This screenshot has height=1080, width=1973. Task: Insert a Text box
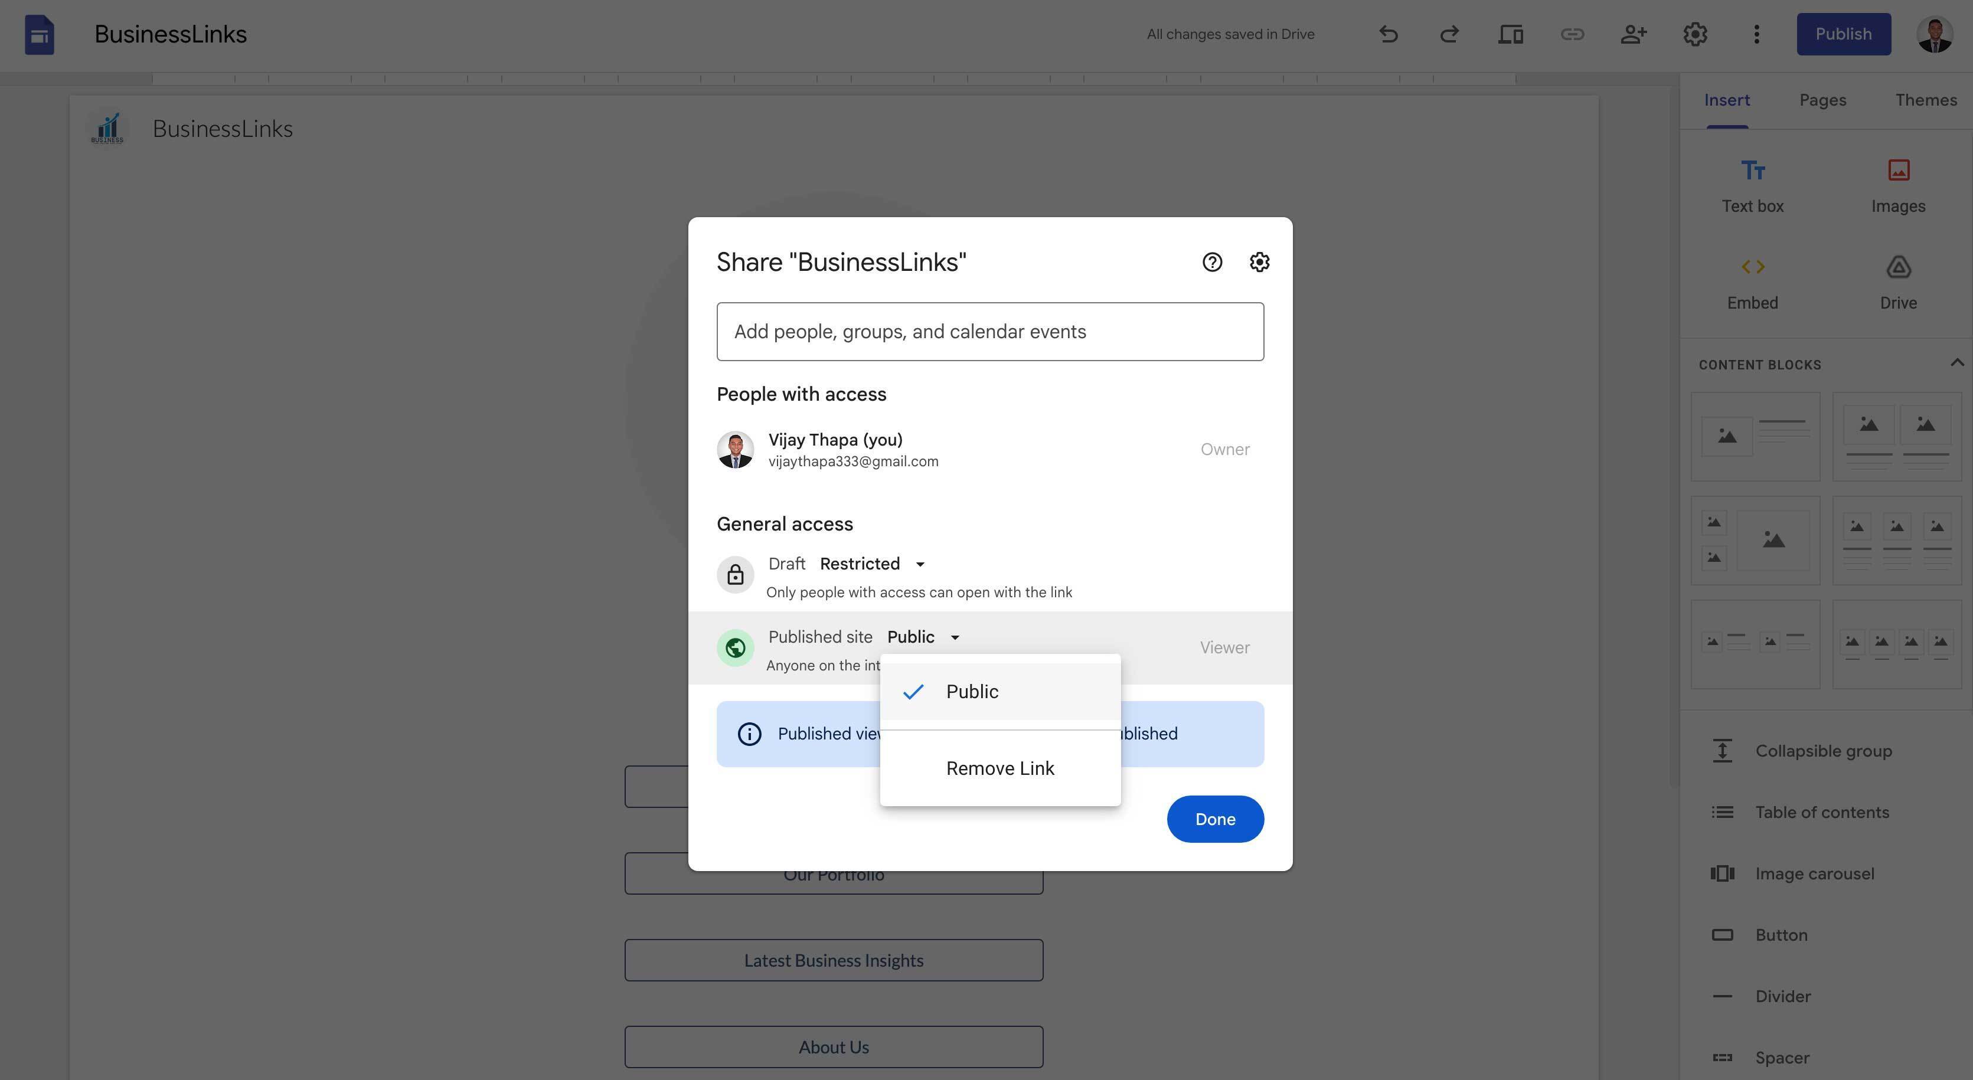(1752, 186)
